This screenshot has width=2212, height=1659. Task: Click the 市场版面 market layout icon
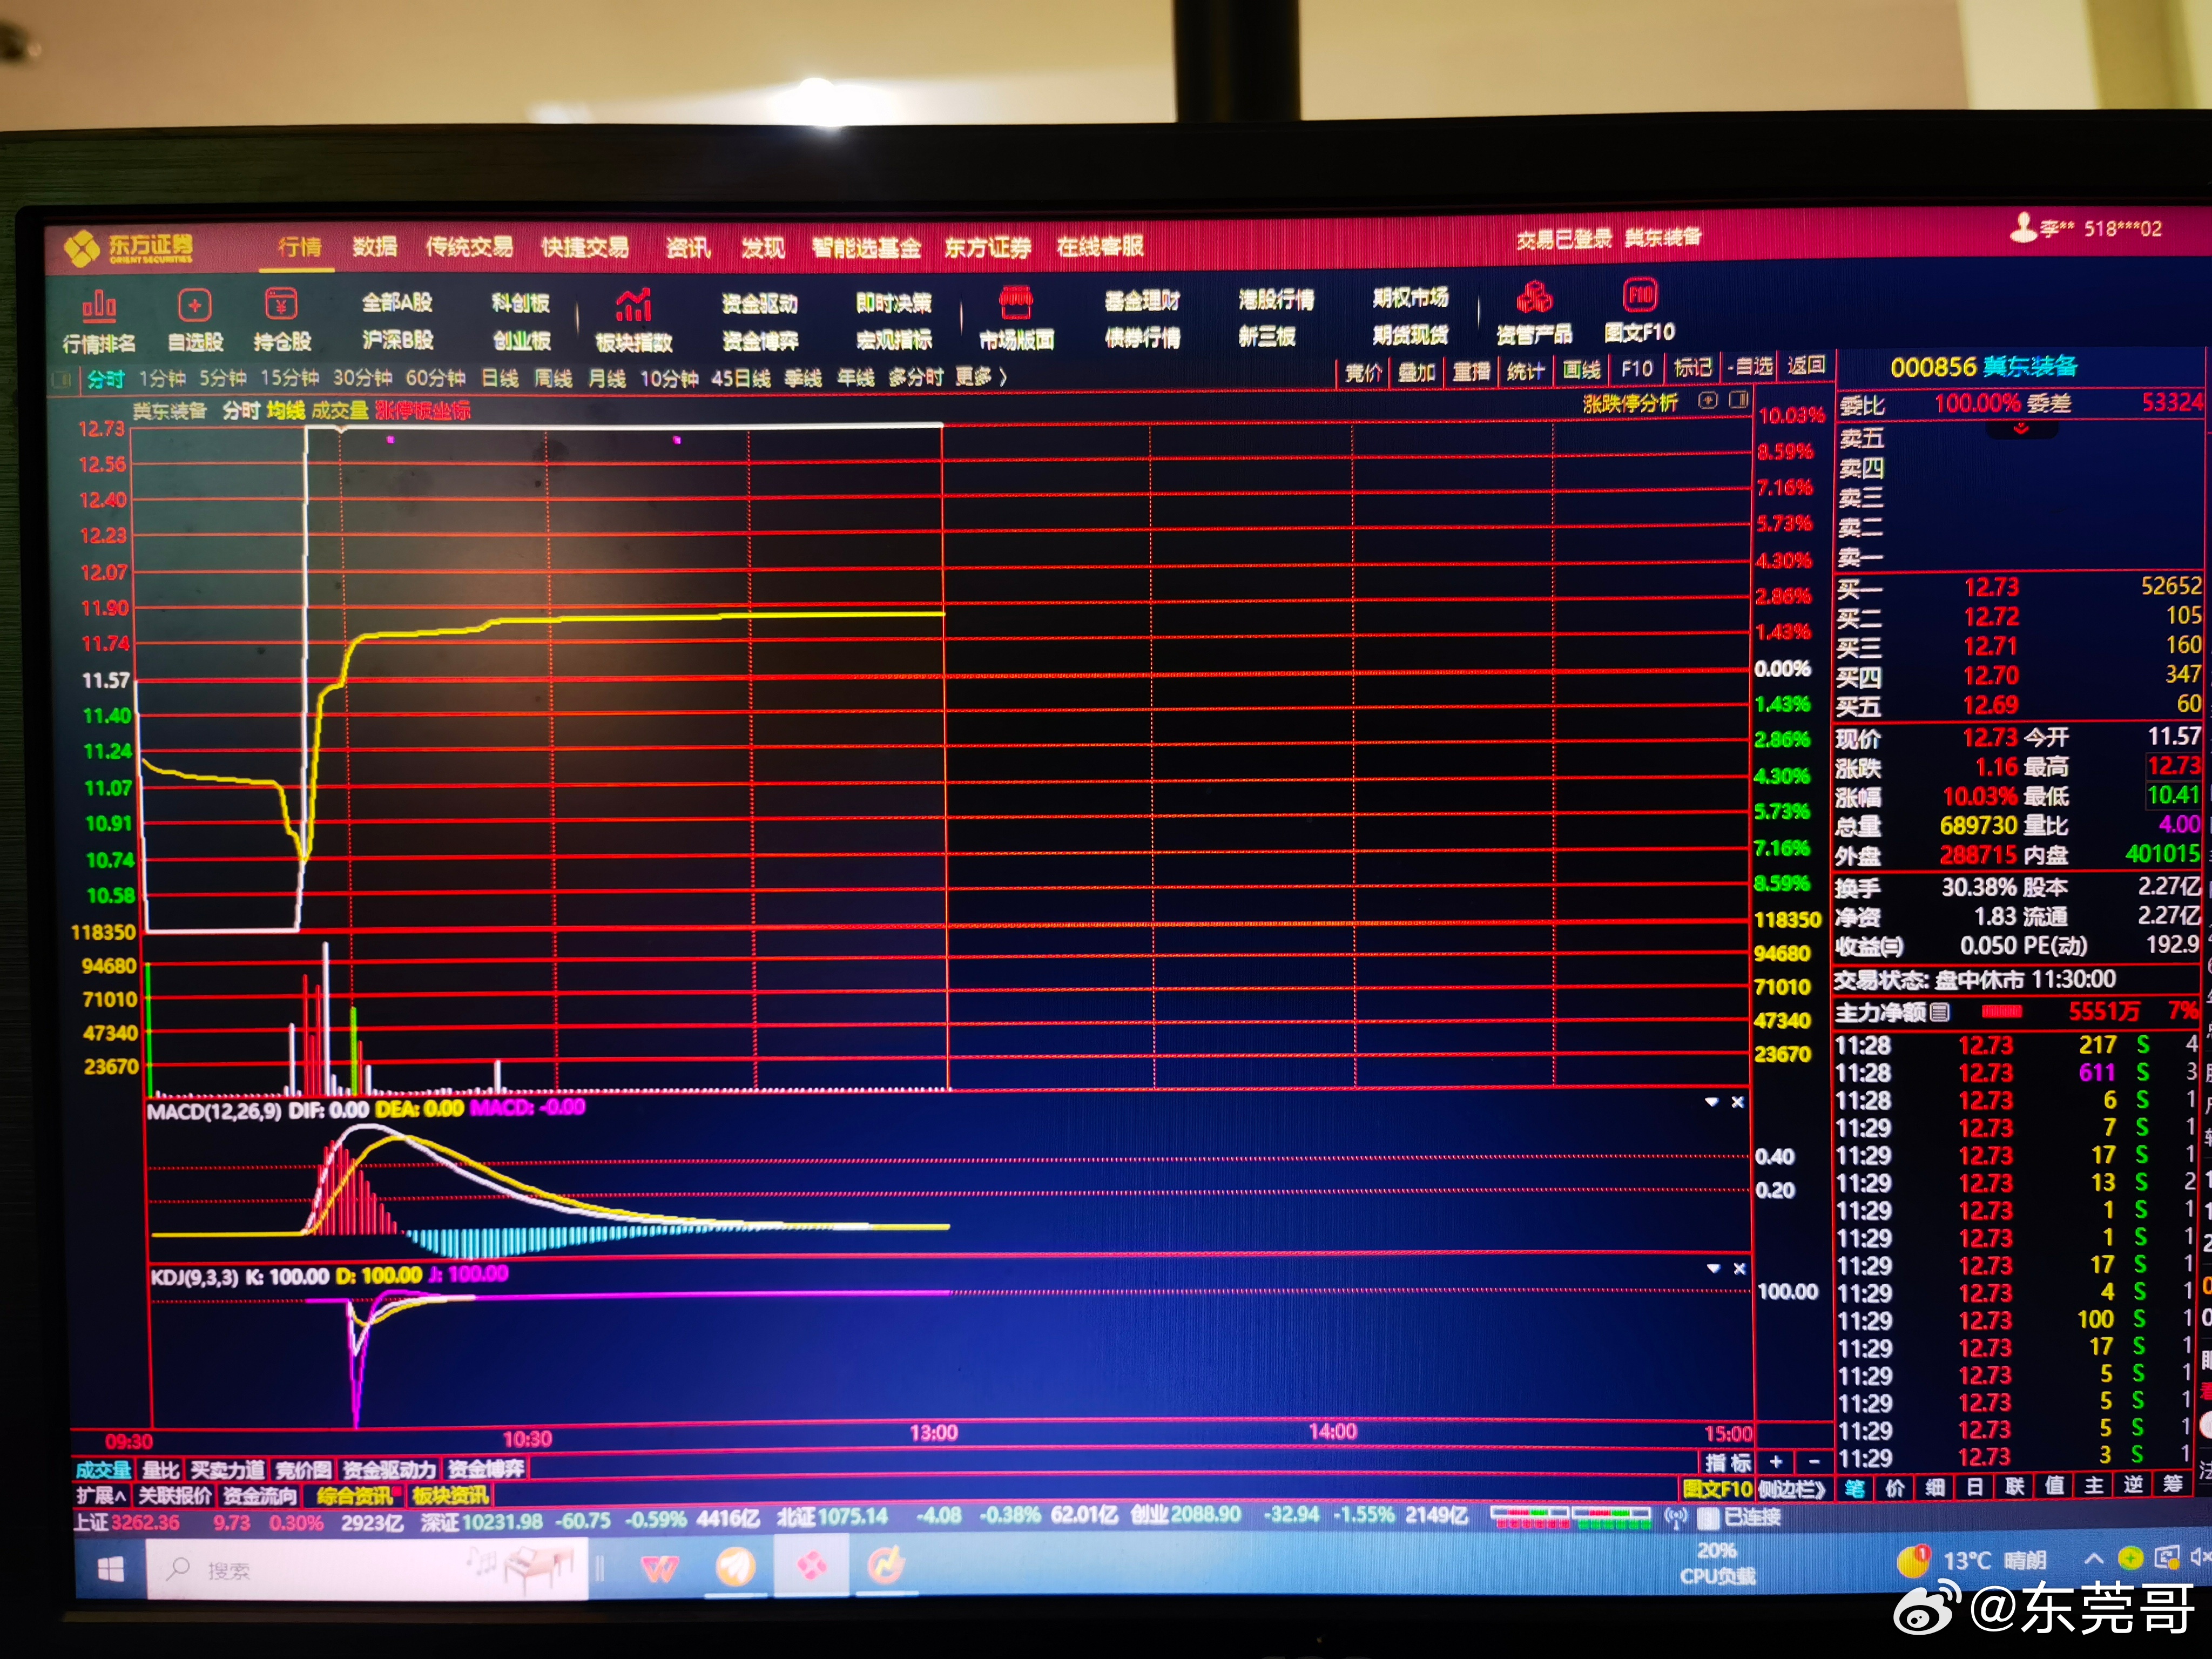[1016, 302]
